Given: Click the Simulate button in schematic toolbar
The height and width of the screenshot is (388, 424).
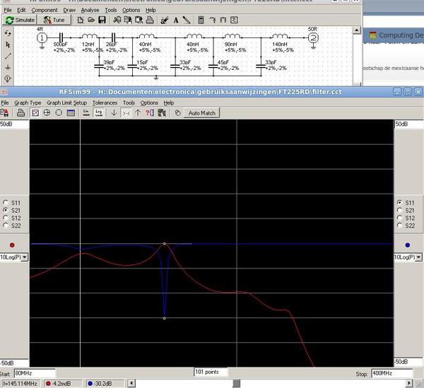Looking at the screenshot, I should click(20, 20).
